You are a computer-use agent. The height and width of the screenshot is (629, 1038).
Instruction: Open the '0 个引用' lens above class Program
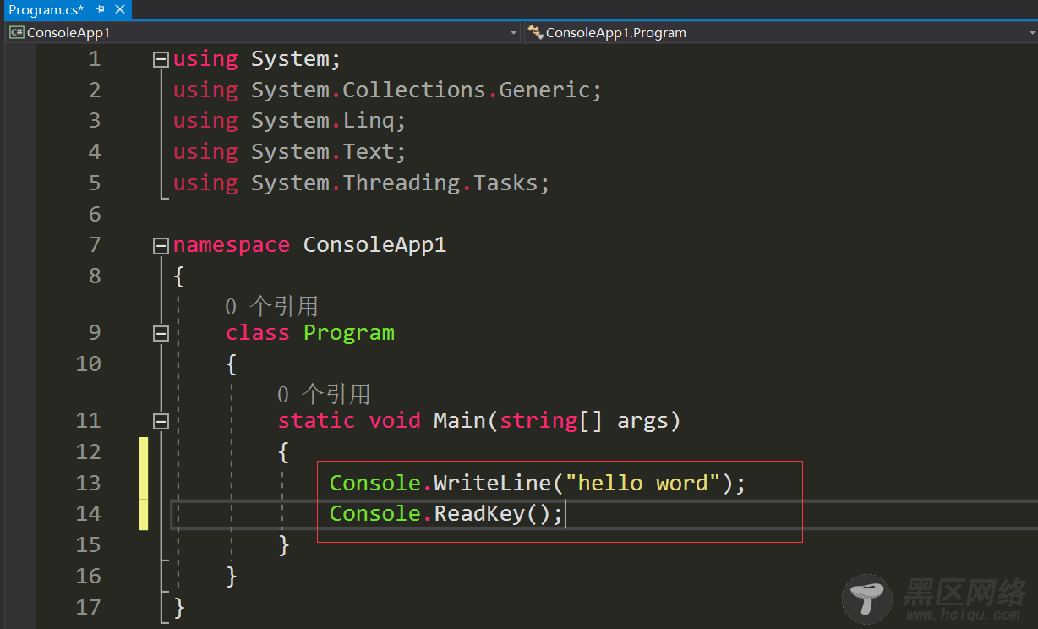click(x=271, y=306)
